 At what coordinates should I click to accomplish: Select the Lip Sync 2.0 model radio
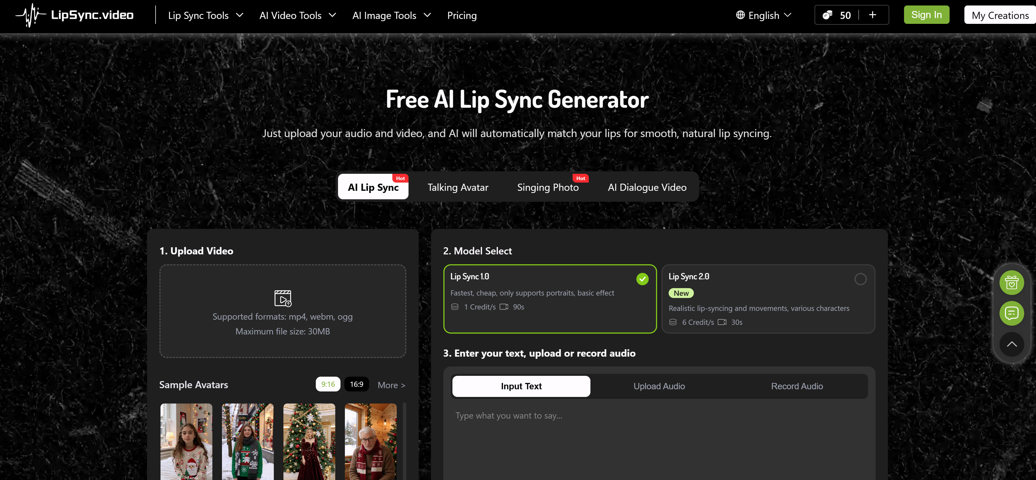(x=860, y=279)
